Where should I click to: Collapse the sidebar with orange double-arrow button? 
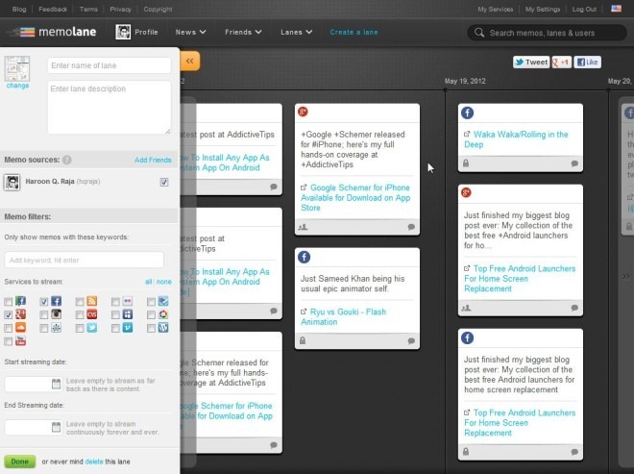tap(189, 62)
